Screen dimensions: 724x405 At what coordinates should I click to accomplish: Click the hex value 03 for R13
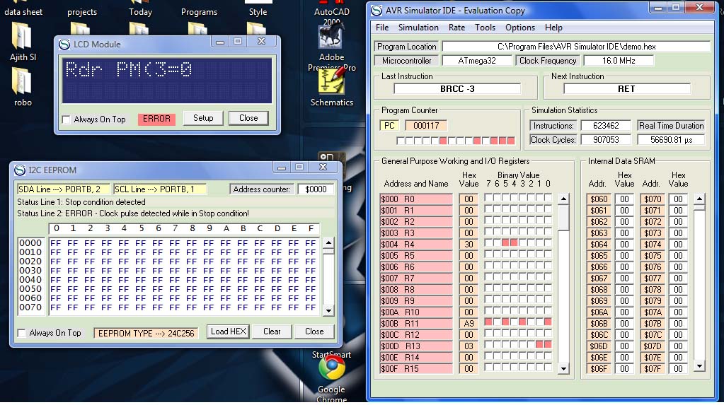[469, 346]
